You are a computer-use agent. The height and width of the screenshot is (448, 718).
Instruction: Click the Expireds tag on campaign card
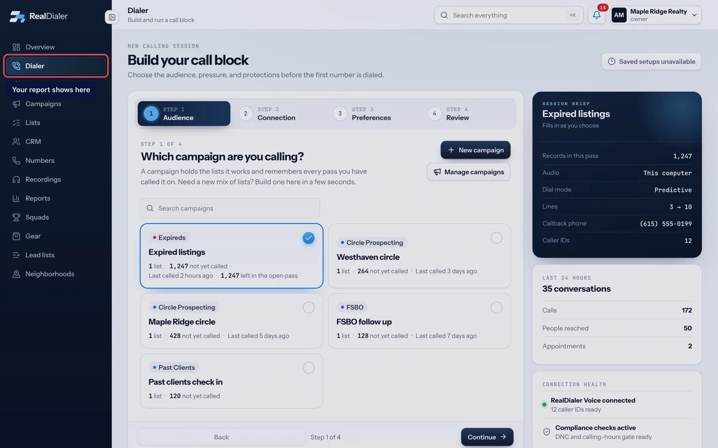pyautogui.click(x=169, y=237)
